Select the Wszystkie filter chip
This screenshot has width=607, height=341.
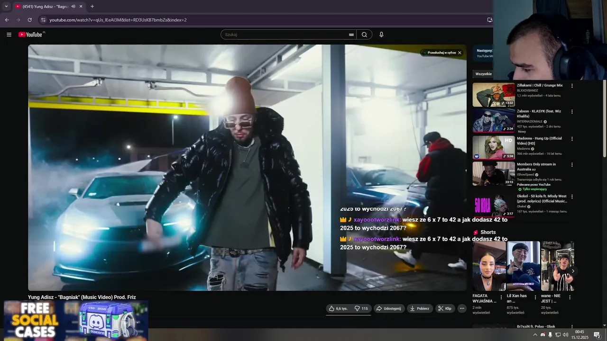pos(483,74)
